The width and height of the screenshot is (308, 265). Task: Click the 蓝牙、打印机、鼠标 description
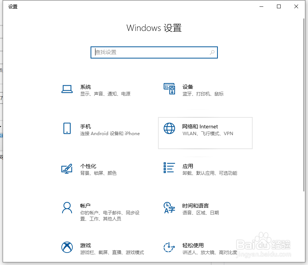click(203, 94)
